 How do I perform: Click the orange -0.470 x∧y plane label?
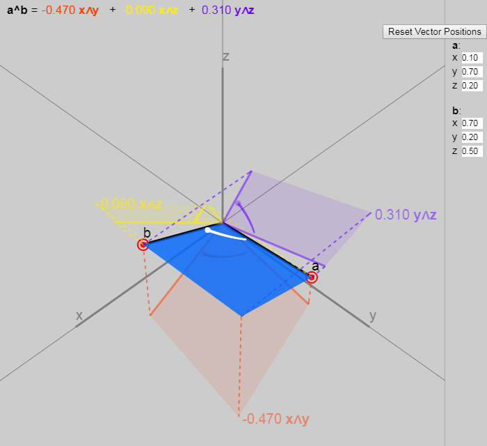(276, 419)
